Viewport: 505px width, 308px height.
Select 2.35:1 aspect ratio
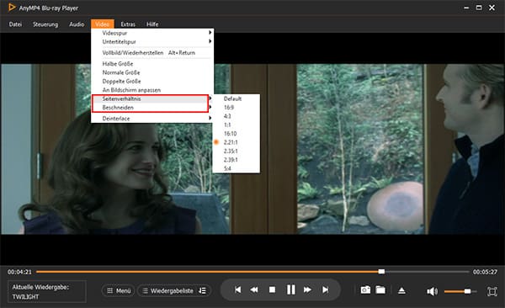pyautogui.click(x=236, y=151)
